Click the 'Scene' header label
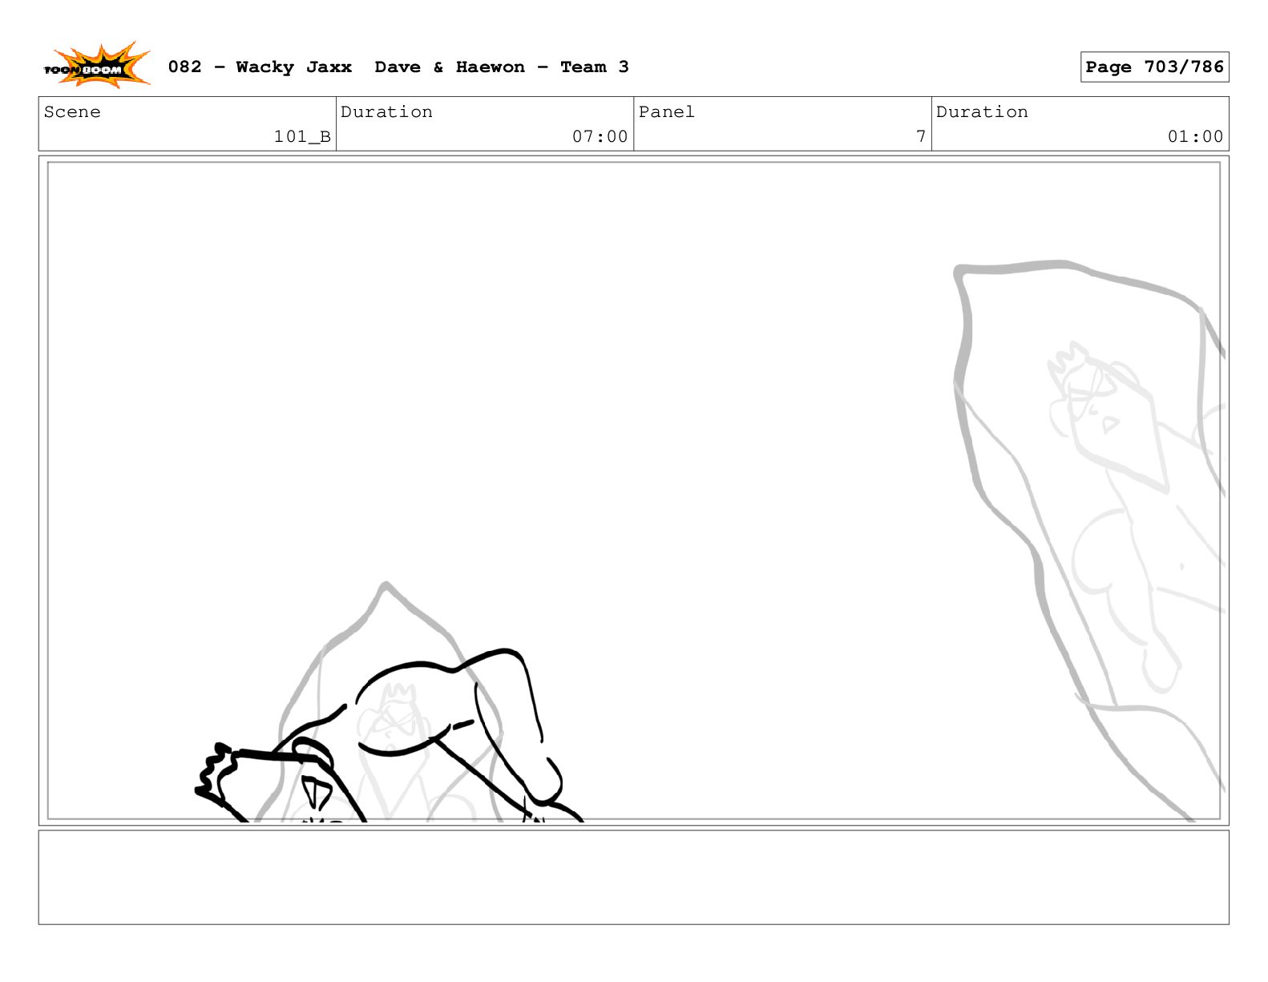This screenshot has height=982, width=1268. coord(72,112)
